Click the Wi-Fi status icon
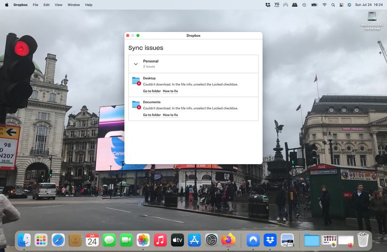 point(324,5)
